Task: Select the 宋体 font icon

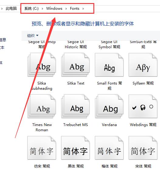Action: click(x=143, y=148)
